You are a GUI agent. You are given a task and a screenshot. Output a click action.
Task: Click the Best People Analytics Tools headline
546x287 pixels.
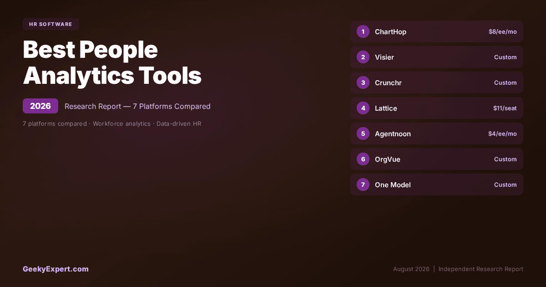coord(112,62)
